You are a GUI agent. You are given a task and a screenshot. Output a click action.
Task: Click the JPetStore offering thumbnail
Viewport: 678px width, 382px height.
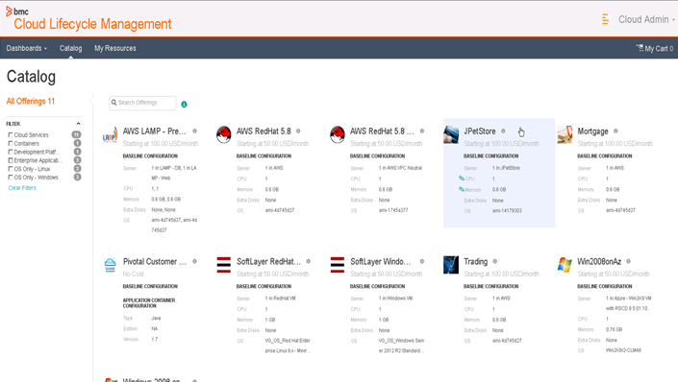tap(451, 134)
